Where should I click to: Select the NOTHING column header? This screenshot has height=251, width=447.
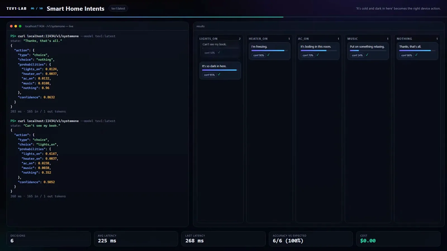(404, 39)
